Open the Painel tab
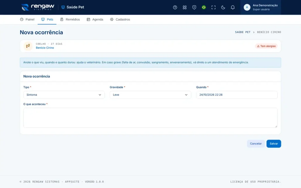This screenshot has width=301, height=188. pos(27,19)
